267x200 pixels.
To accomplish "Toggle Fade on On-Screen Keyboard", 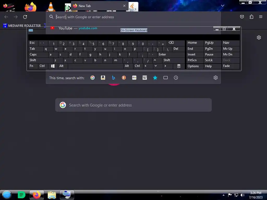I will [x=230, y=66].
